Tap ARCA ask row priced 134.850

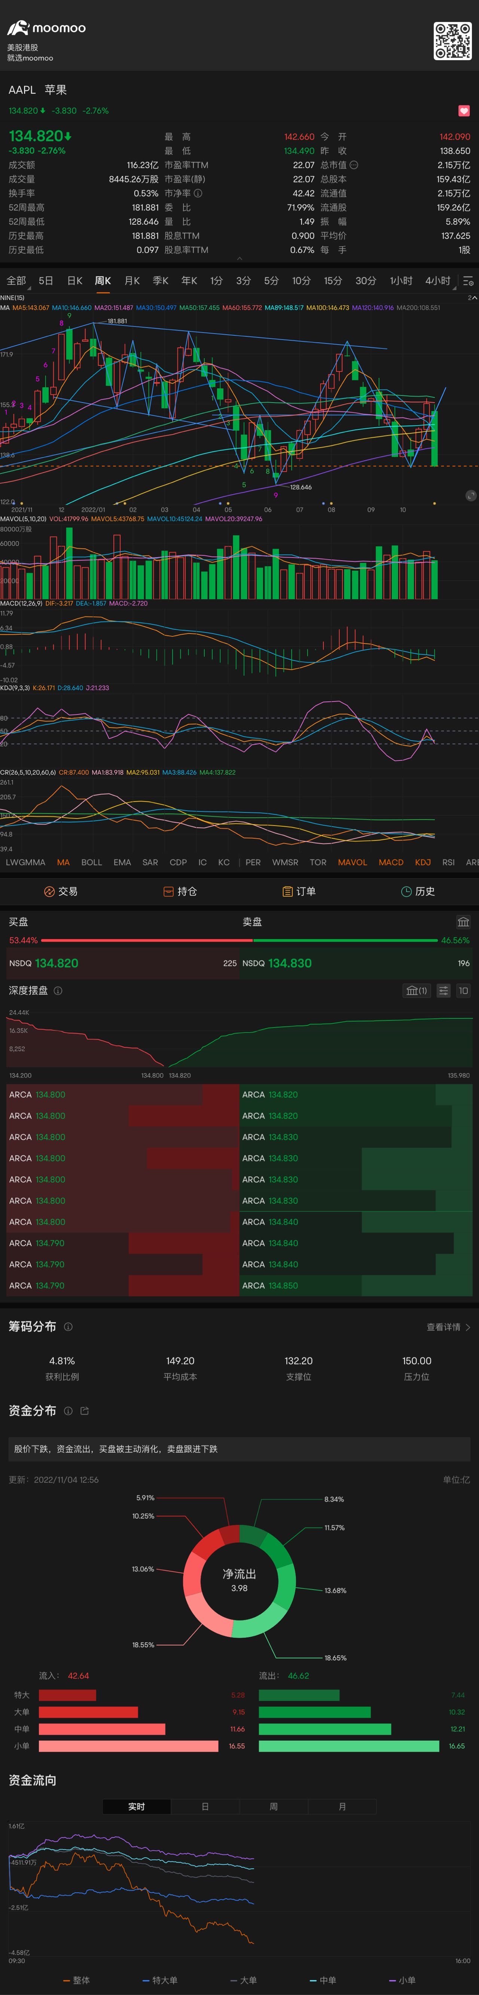tap(356, 1285)
